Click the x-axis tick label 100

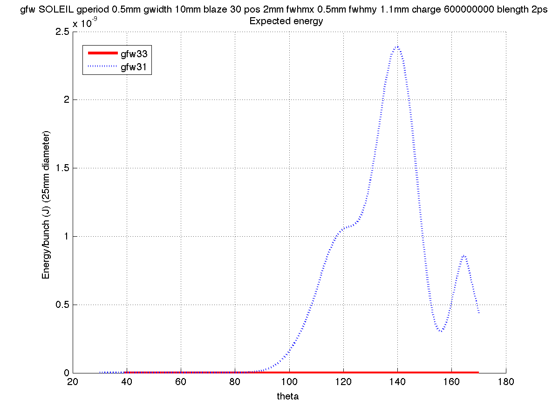click(289, 382)
